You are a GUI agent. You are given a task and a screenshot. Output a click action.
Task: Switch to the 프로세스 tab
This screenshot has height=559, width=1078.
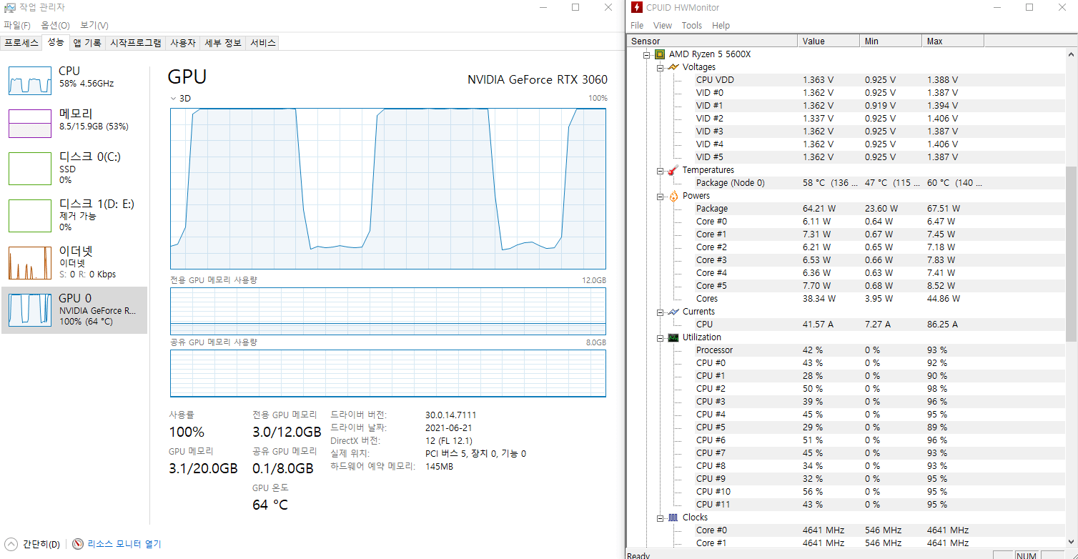(21, 43)
